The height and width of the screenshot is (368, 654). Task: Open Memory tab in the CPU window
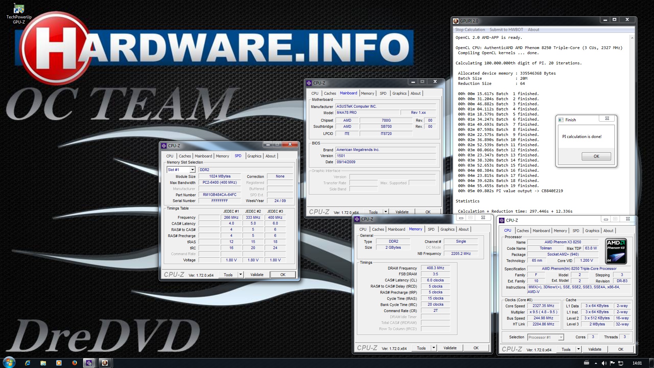tap(560, 231)
